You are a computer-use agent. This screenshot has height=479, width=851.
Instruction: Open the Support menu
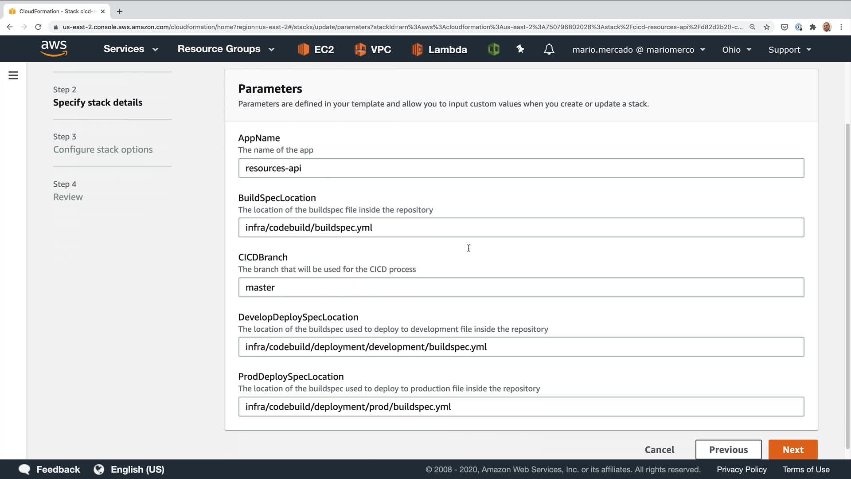789,50
